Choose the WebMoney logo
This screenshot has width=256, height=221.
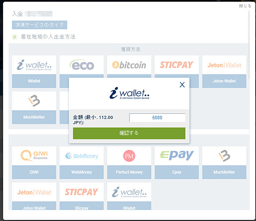point(81,156)
